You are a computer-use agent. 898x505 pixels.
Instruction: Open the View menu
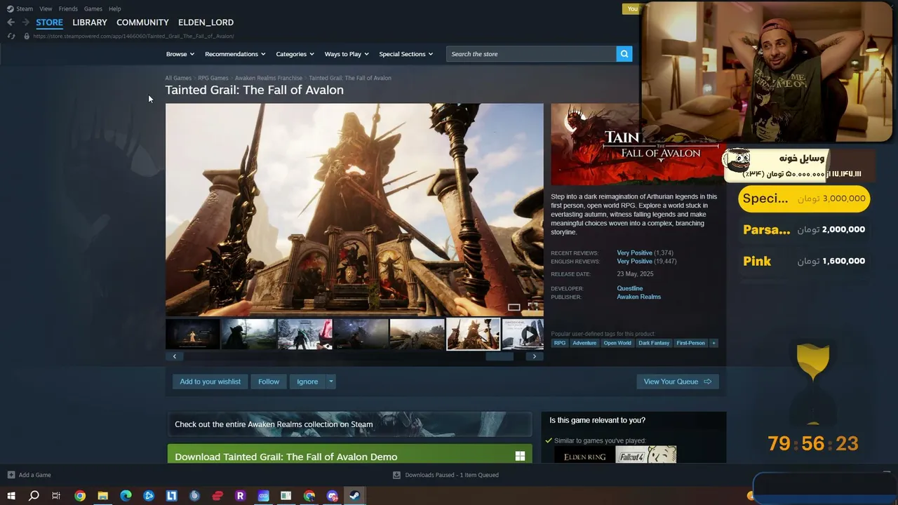[x=46, y=8]
